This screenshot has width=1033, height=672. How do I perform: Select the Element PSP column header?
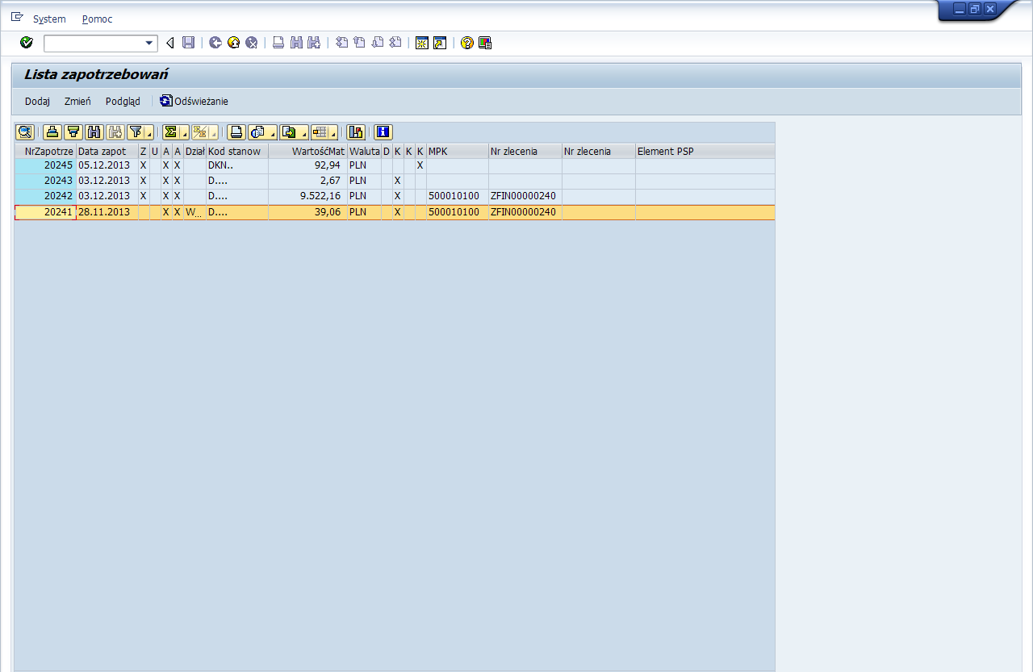tap(705, 151)
